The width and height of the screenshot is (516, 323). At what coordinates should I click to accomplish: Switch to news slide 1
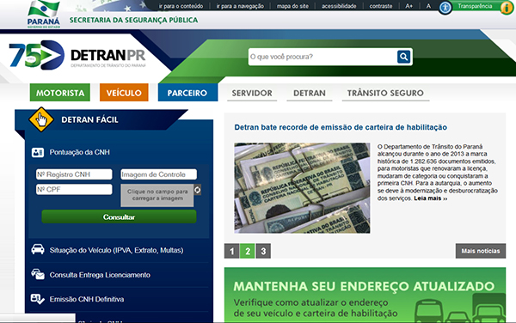(232, 251)
